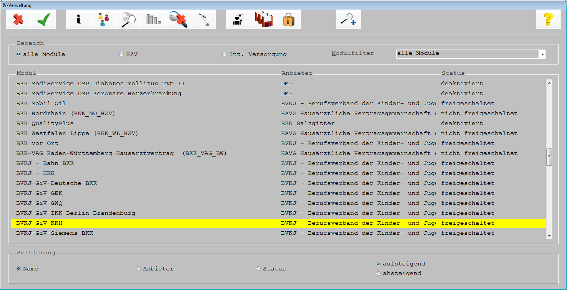Select 'BKK MediService DMP Koronare Herzerkrankung' row
The width and height of the screenshot is (567, 290).
coord(279,94)
